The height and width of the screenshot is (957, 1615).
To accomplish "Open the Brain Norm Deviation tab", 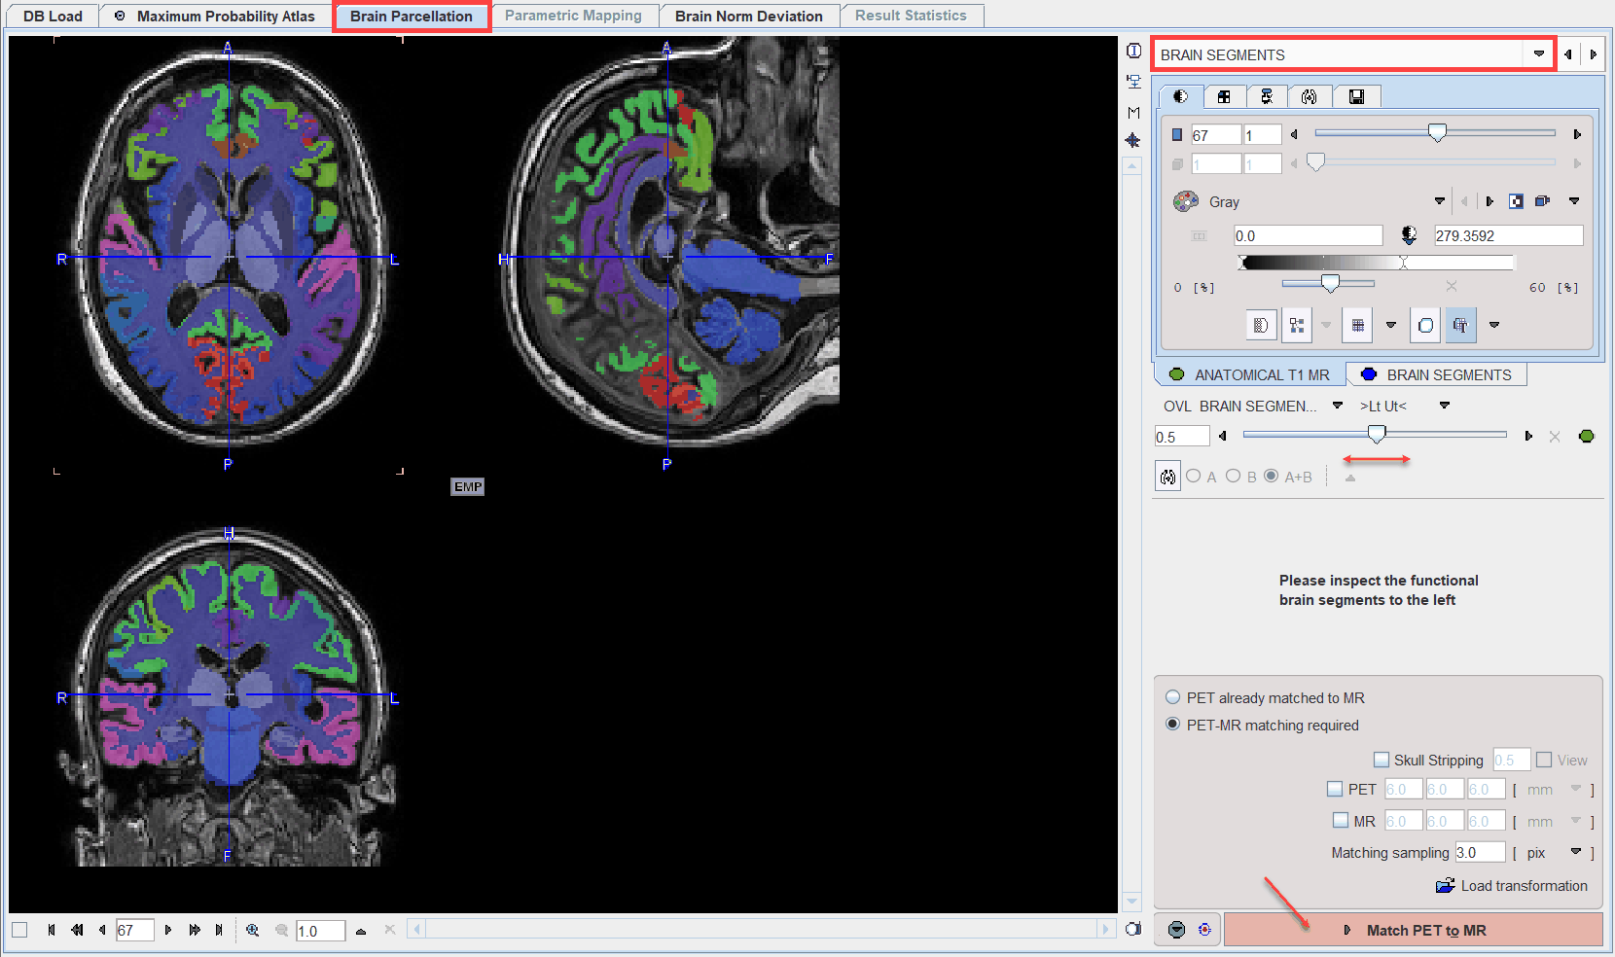I will point(749,16).
